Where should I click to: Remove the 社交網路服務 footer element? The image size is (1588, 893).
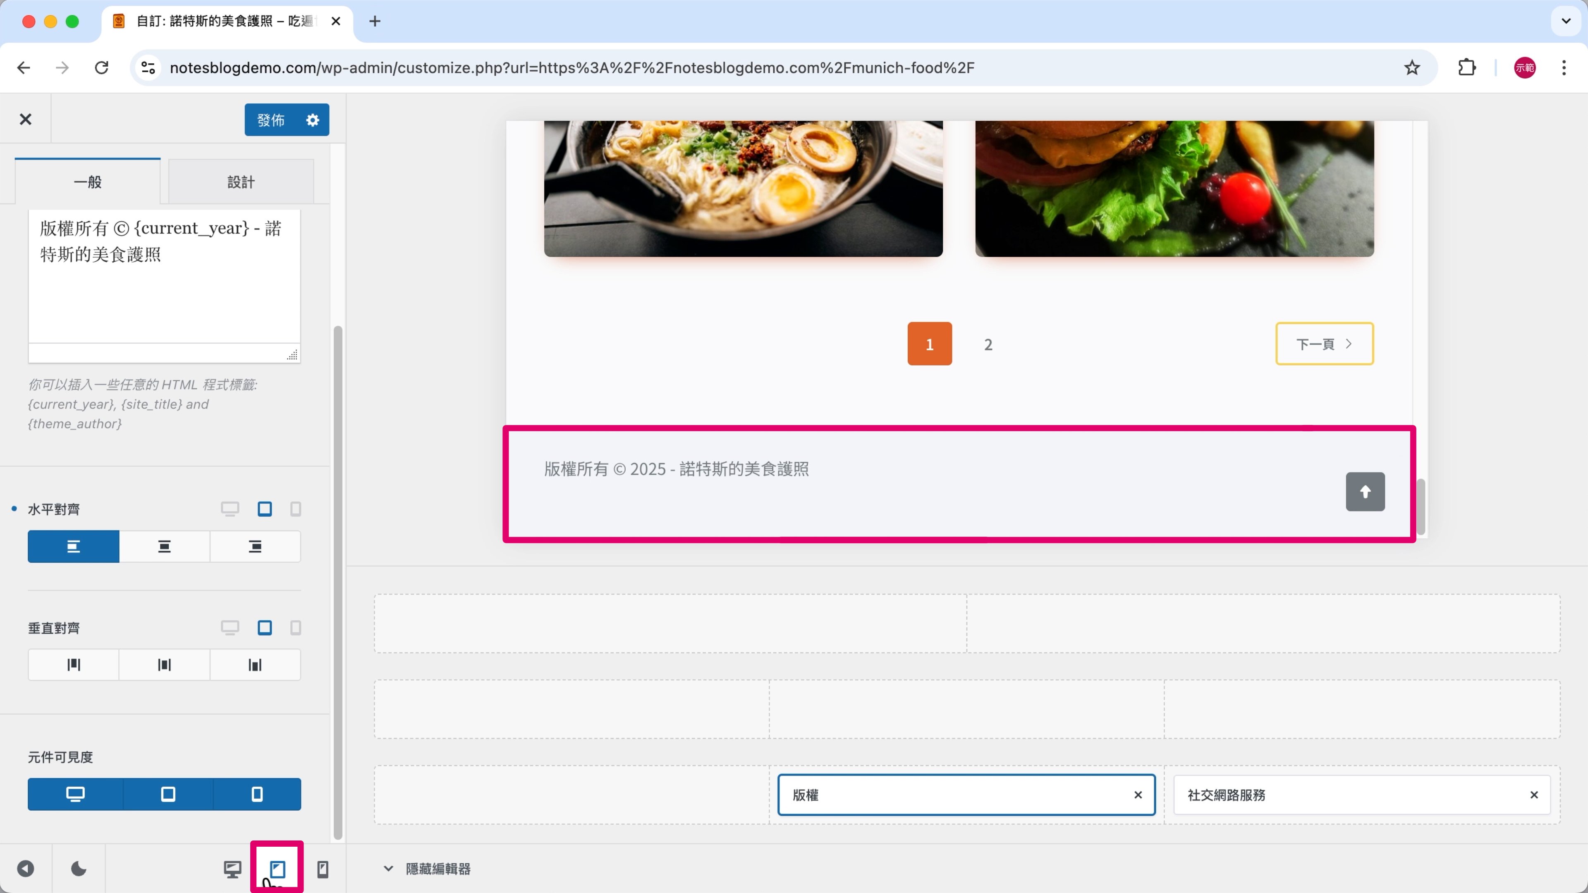(1534, 795)
